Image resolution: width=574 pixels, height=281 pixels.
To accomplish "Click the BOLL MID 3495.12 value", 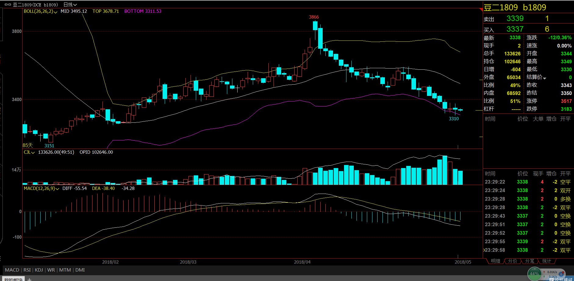I will (74, 11).
